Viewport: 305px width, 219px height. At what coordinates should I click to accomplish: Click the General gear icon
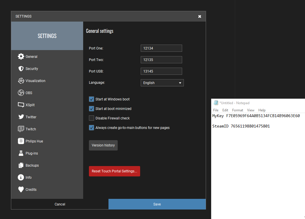(21, 57)
